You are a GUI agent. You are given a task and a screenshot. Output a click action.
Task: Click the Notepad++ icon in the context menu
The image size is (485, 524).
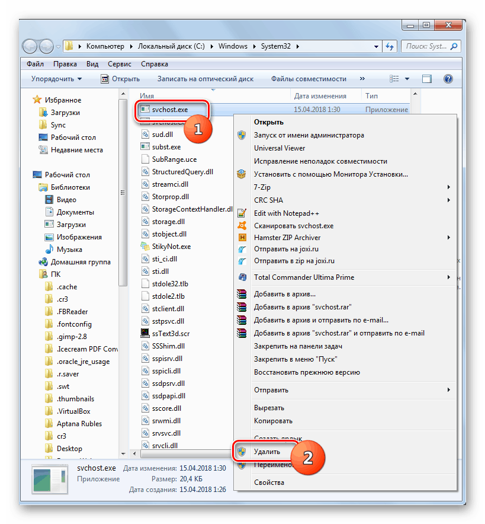coord(242,213)
